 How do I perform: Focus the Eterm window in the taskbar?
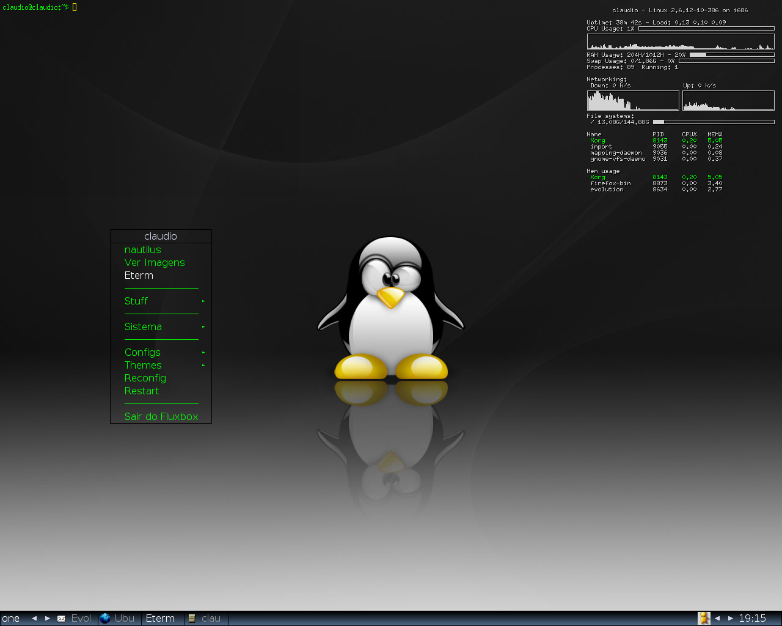pyautogui.click(x=163, y=618)
